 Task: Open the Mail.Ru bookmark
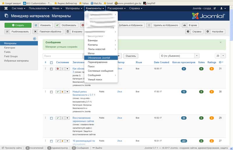click(96, 3)
